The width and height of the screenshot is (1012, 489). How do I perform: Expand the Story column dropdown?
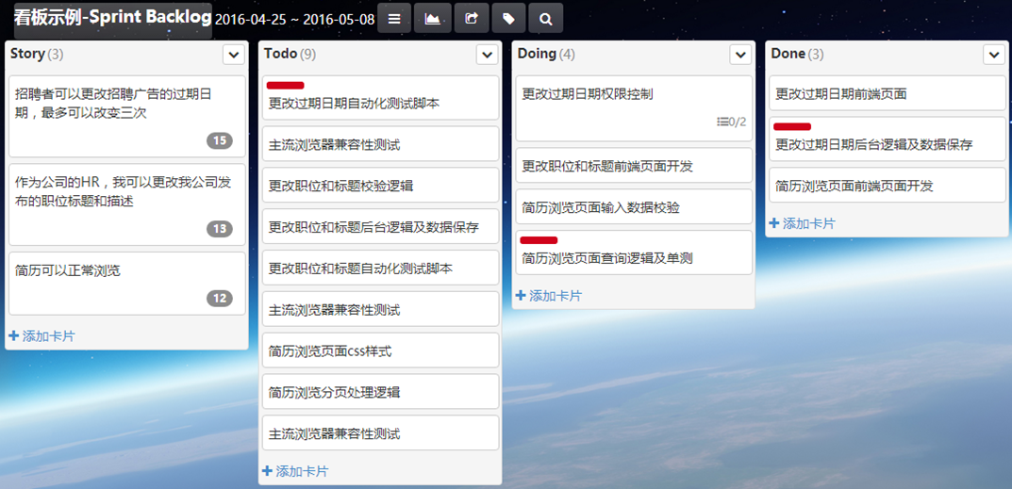[233, 55]
